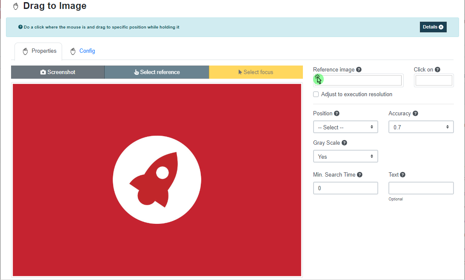The height and width of the screenshot is (280, 465).
Task: Click inside the Min. Search Time field
Action: [x=345, y=188]
